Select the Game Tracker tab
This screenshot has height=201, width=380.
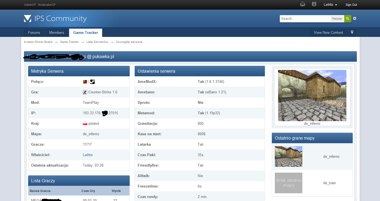pyautogui.click(x=85, y=32)
